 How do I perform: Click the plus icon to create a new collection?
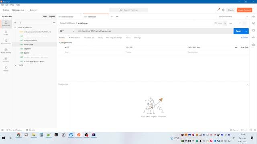(15, 22)
